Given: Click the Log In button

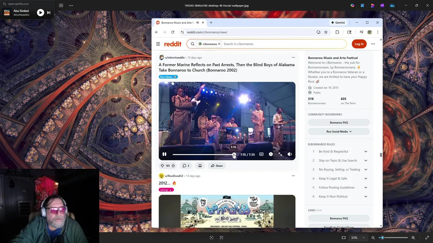Looking at the screenshot, I should pyautogui.click(x=359, y=44).
